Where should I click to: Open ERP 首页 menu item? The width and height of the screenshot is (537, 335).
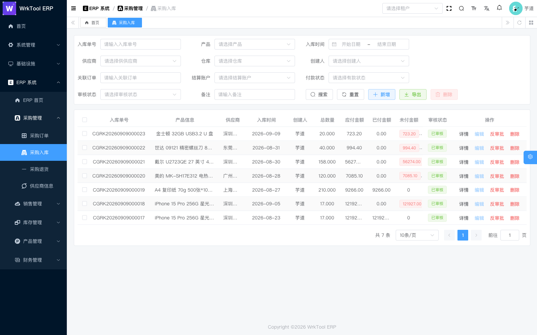pyautogui.click(x=34, y=100)
